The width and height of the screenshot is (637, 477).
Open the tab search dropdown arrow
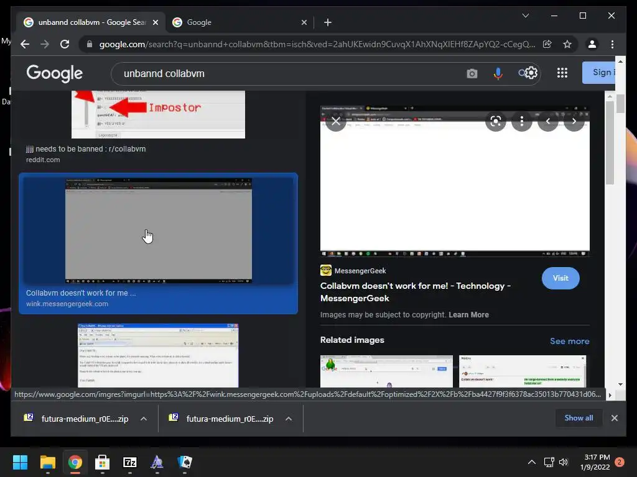click(x=525, y=16)
